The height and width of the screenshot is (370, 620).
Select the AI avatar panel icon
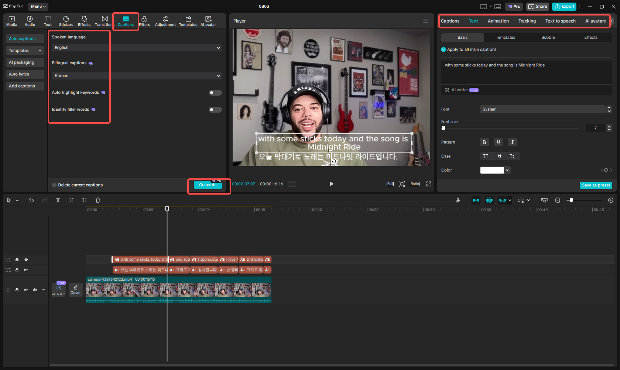[208, 21]
